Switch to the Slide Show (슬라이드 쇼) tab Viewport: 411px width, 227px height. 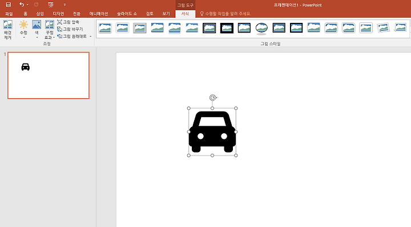click(127, 14)
